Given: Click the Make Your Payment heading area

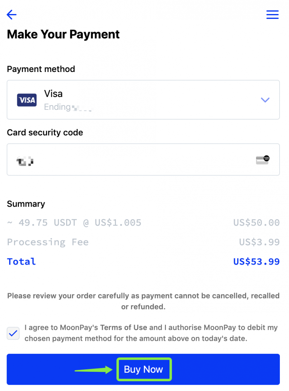Looking at the screenshot, I should (x=63, y=34).
